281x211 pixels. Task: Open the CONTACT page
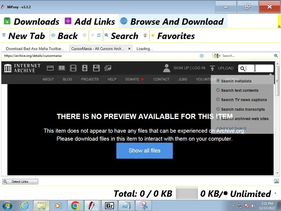point(161,79)
